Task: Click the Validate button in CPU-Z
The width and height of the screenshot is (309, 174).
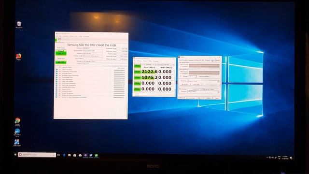Action: pyautogui.click(x=209, y=98)
